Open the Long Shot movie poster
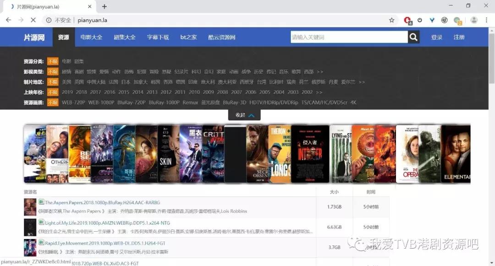495x266 pixels. tap(280, 154)
